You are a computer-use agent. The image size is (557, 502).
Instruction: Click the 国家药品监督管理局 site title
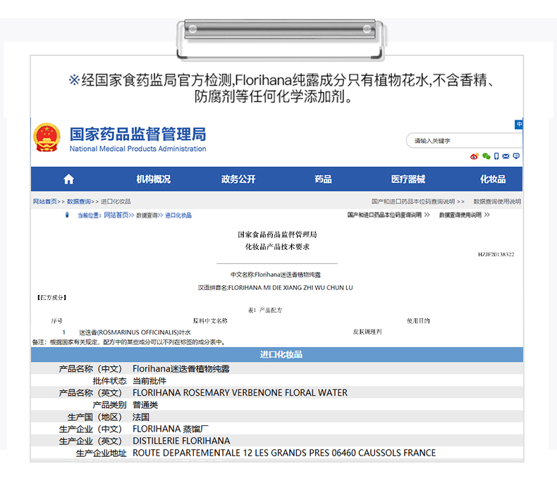tap(137, 134)
